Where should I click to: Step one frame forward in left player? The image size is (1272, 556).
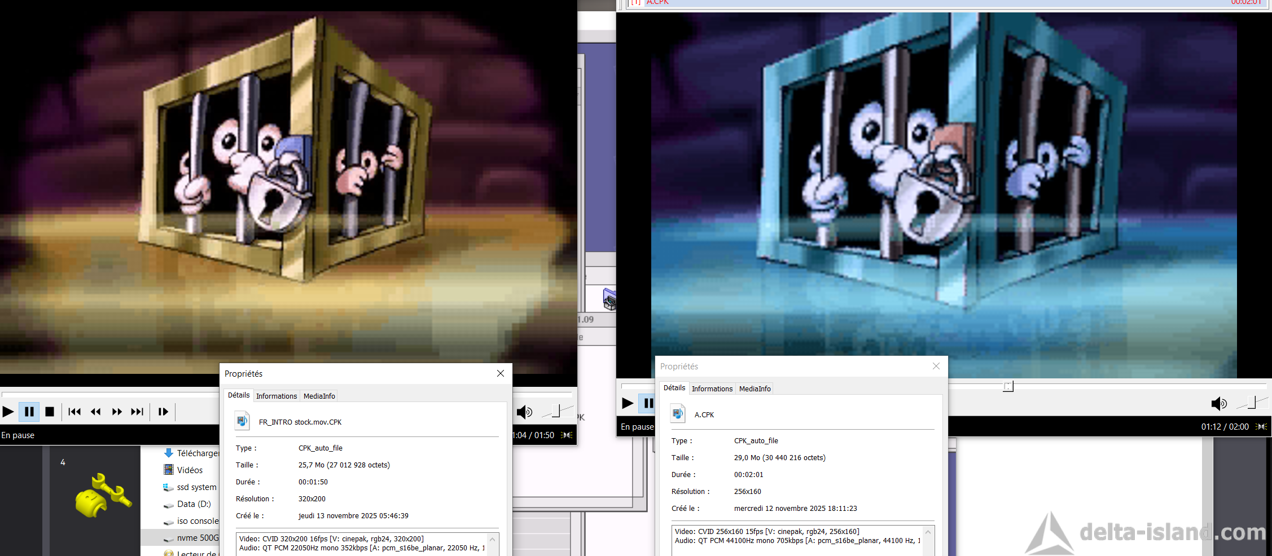point(163,412)
